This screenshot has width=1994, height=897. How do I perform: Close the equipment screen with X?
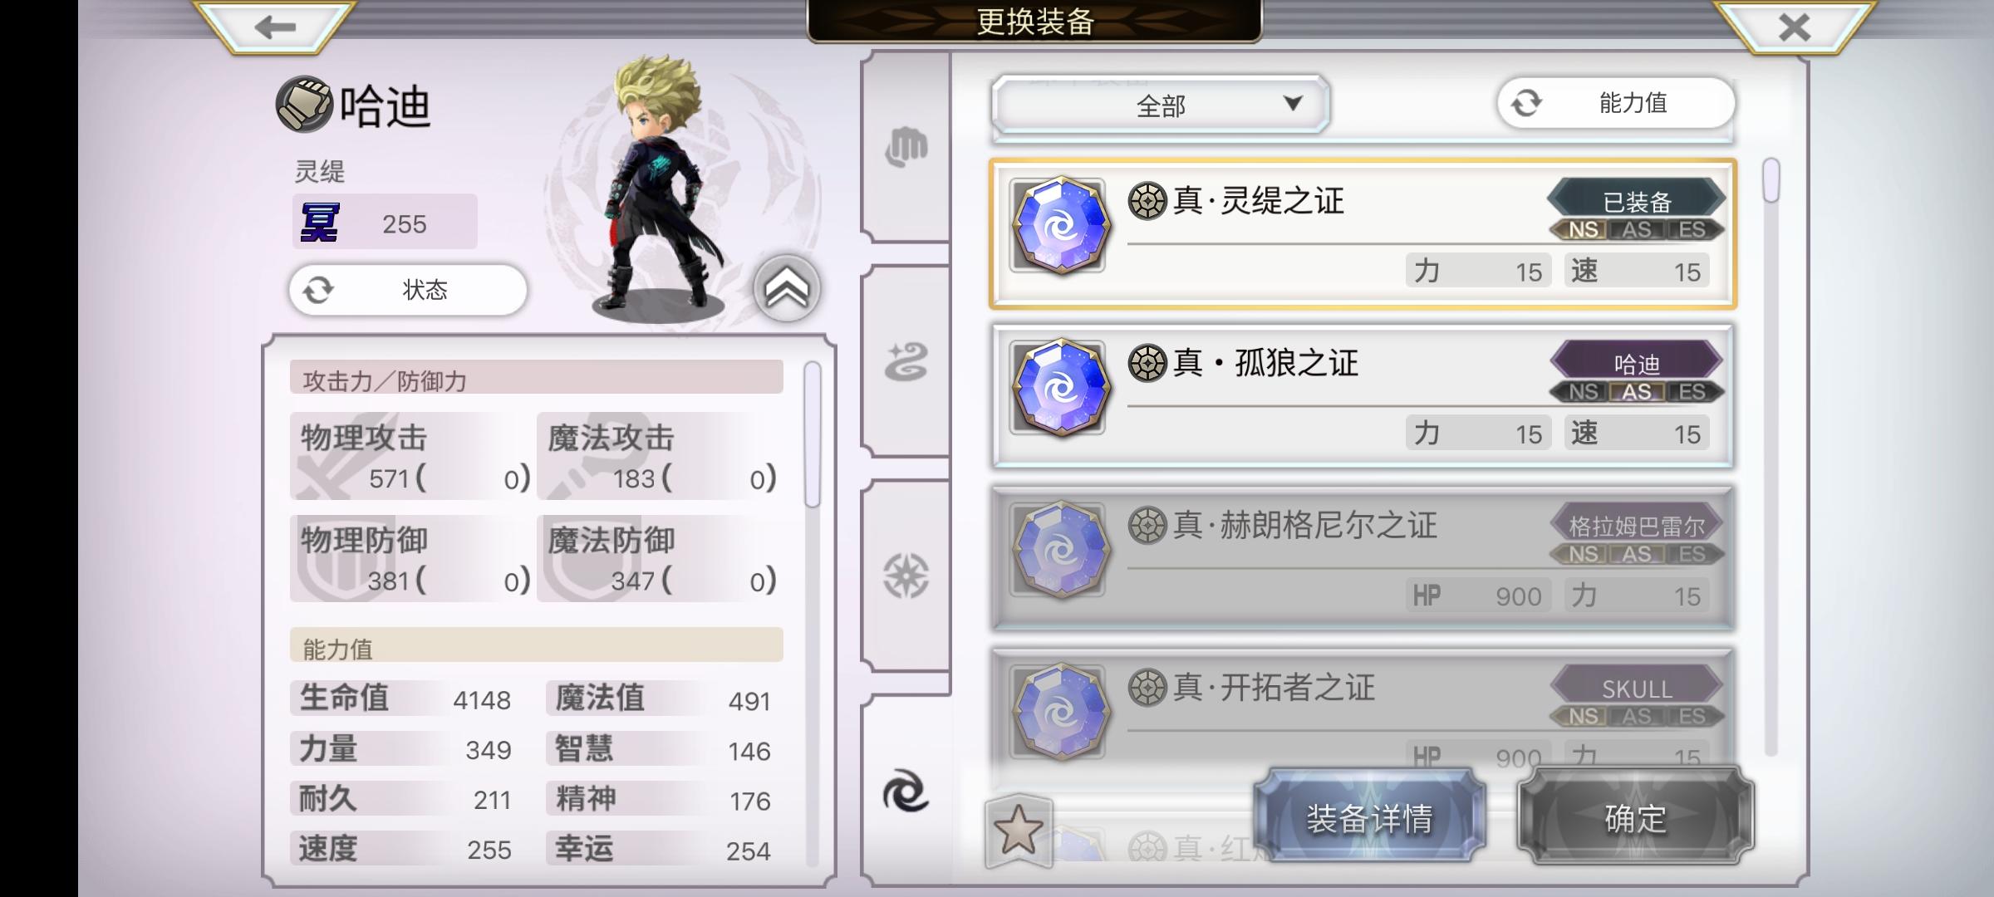tap(1795, 27)
